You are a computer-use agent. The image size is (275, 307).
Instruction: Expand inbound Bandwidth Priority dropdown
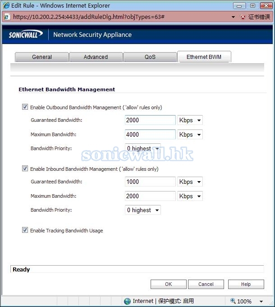(x=142, y=210)
